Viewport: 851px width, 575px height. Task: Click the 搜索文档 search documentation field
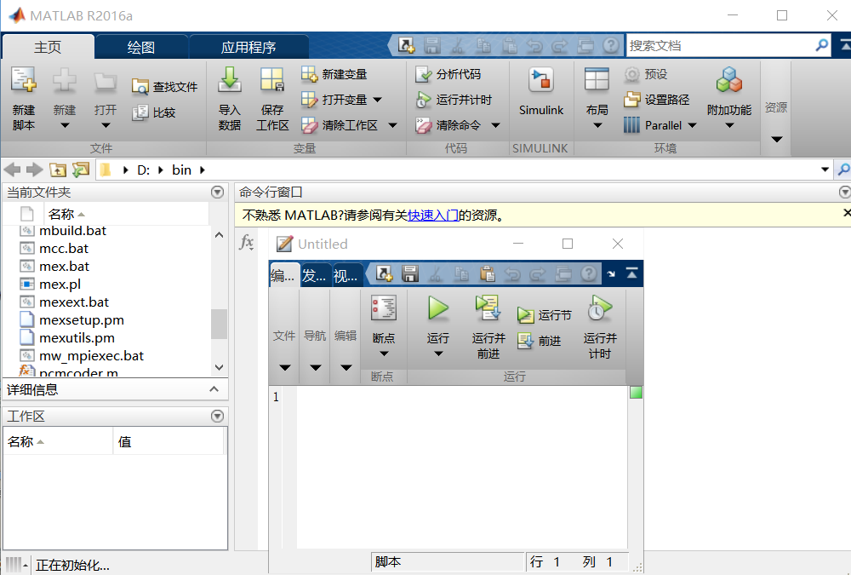[720, 46]
